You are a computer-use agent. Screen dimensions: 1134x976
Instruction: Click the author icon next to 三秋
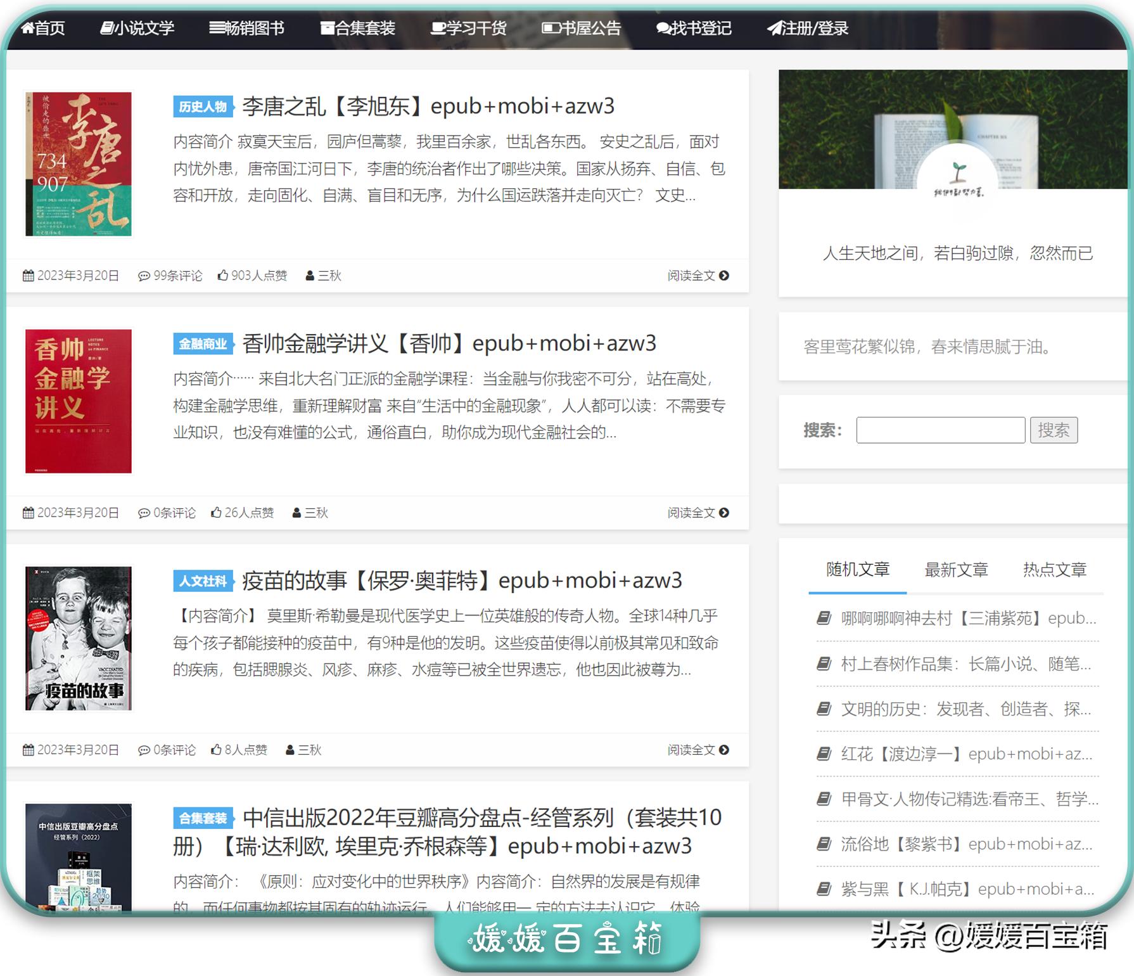click(310, 276)
